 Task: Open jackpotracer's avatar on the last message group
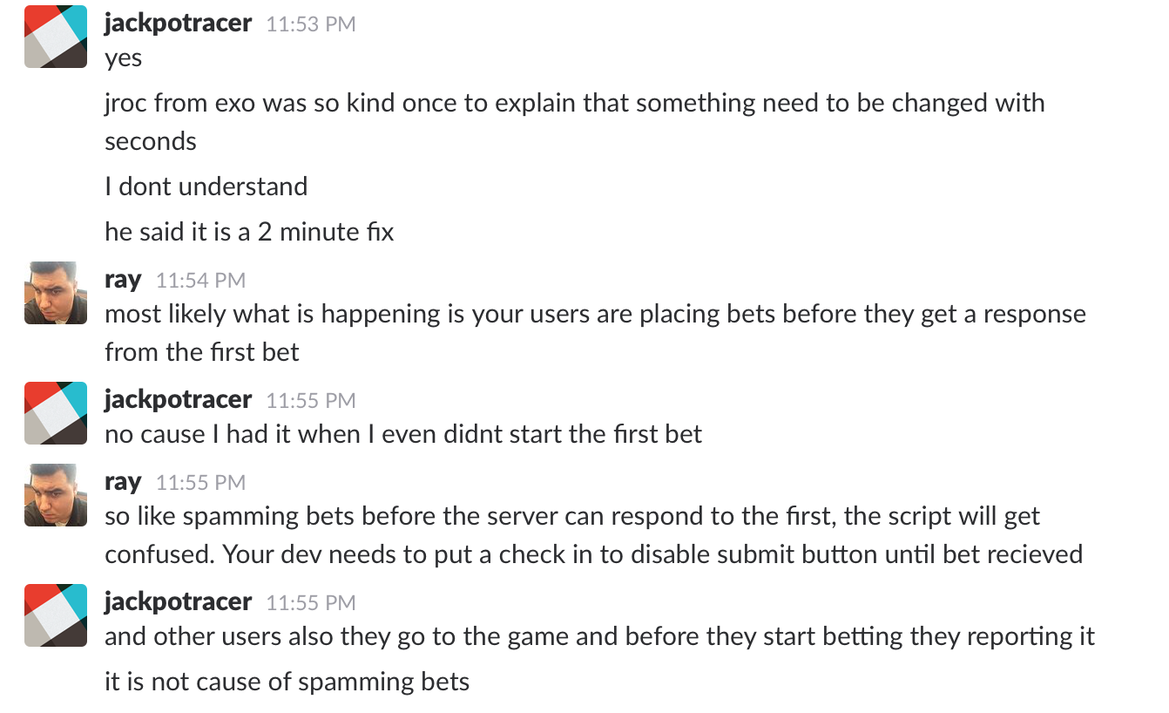point(56,615)
